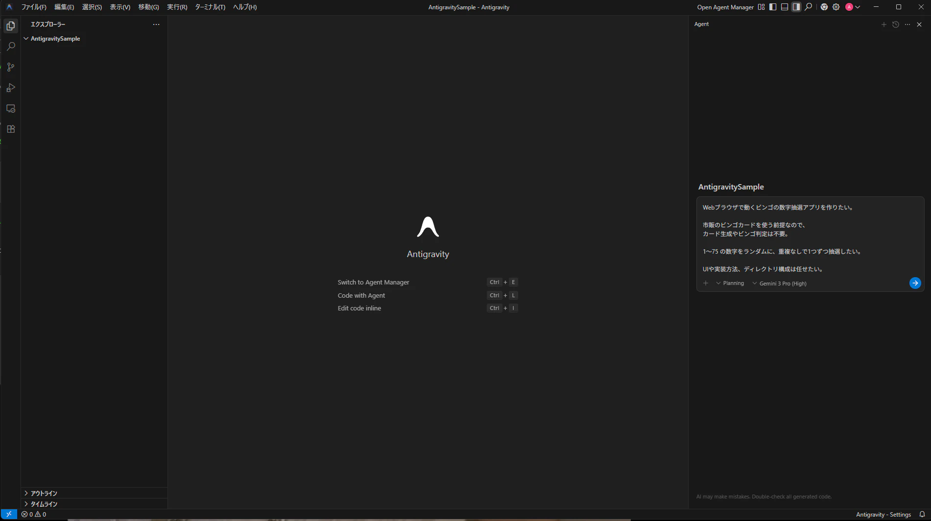
Task: Close the Agent panel
Action: point(919,24)
